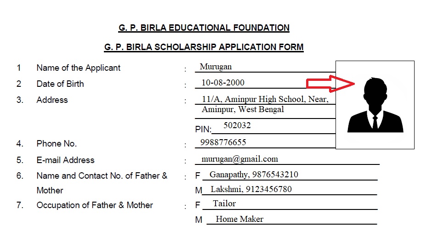The height and width of the screenshot is (226, 421).
Task: Click the "E-mail Address" label
Action: click(65, 160)
